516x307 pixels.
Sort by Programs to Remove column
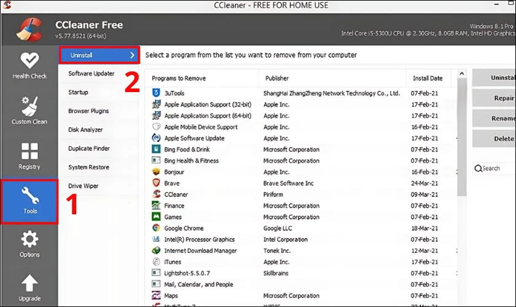[201, 78]
